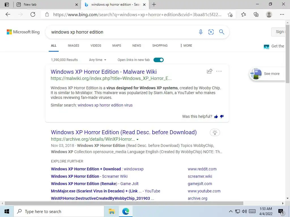Show hidden system tray icons
This screenshot has height=217, width=290.
point(231,211)
